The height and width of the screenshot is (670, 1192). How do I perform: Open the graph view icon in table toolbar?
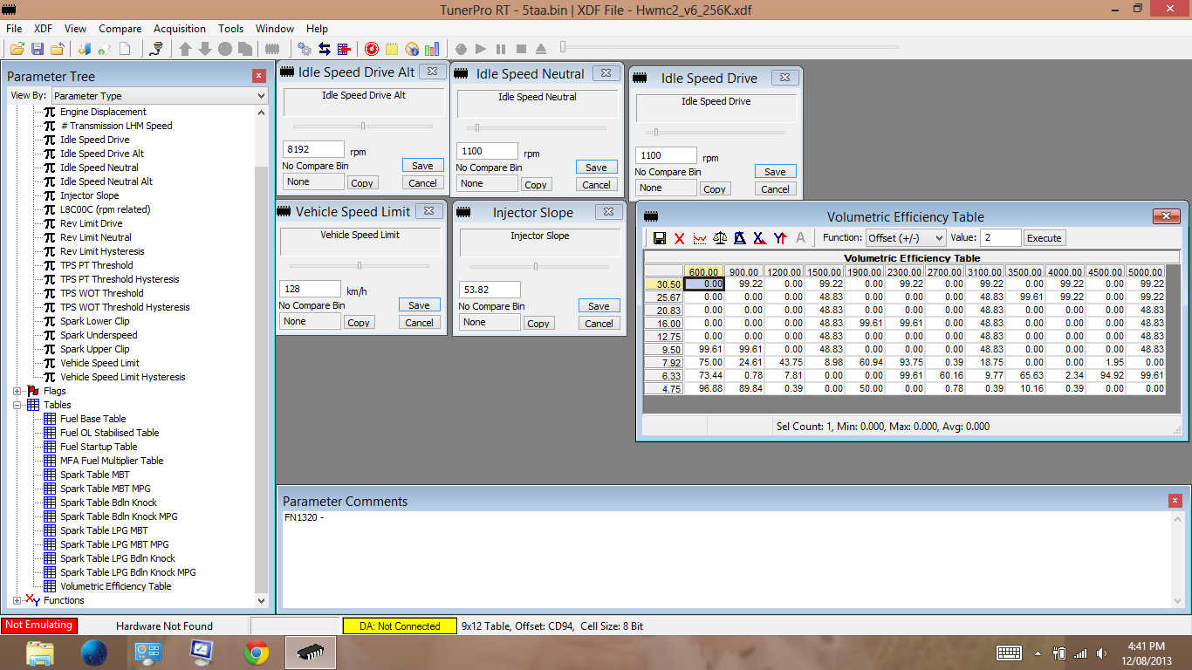coord(700,238)
